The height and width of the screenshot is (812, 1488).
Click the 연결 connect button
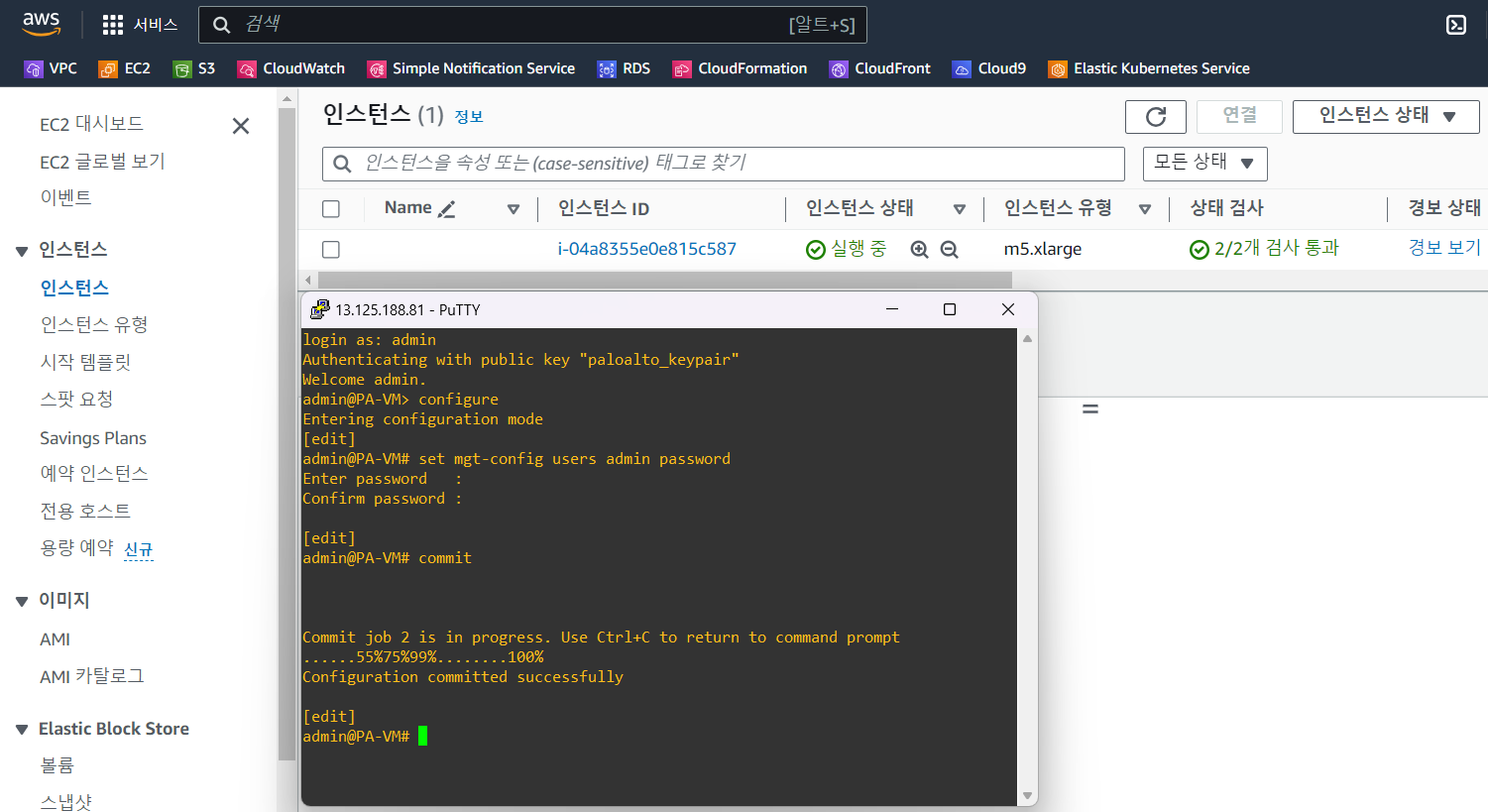pyautogui.click(x=1239, y=116)
